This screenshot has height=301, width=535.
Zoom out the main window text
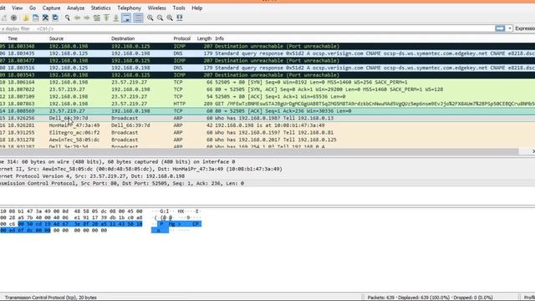tap(160, 18)
